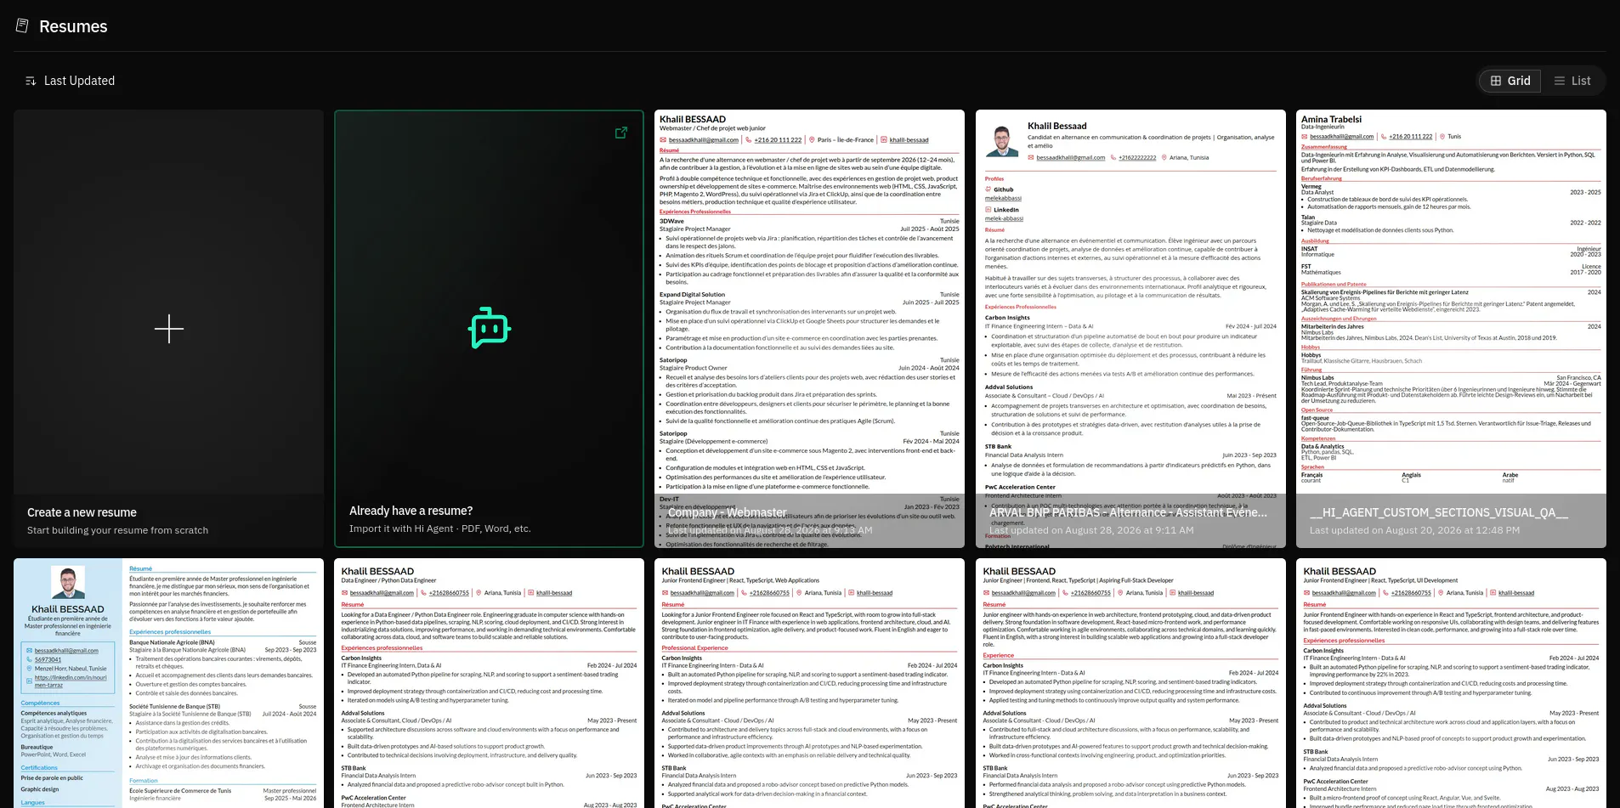Open the __HI_AGENT_CUSTOM_SECTIONS_VISUAL_QA__ resume
The width and height of the screenshot is (1620, 808).
[1451, 329]
